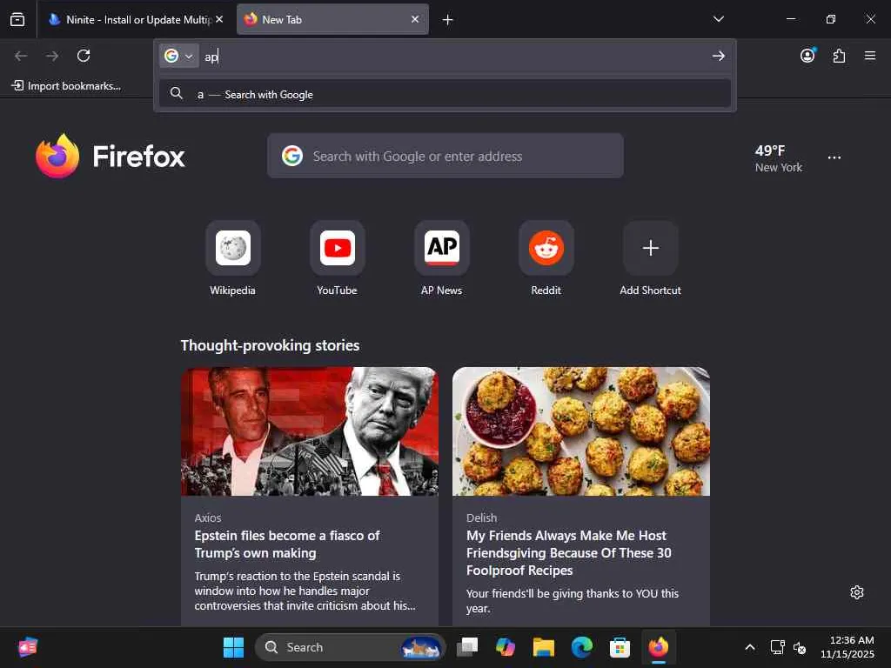Viewport: 891px width, 668px height.
Task: Open Task View on the taskbar
Action: (x=467, y=647)
